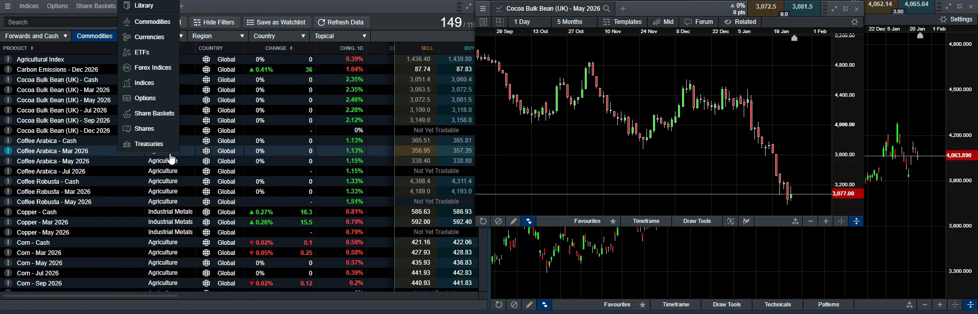Open the Cocoa chart window hamburger menu

tap(483, 9)
